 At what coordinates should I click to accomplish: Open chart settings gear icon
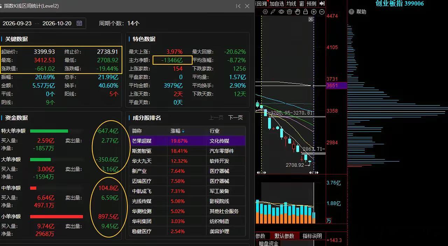[x=265, y=12]
